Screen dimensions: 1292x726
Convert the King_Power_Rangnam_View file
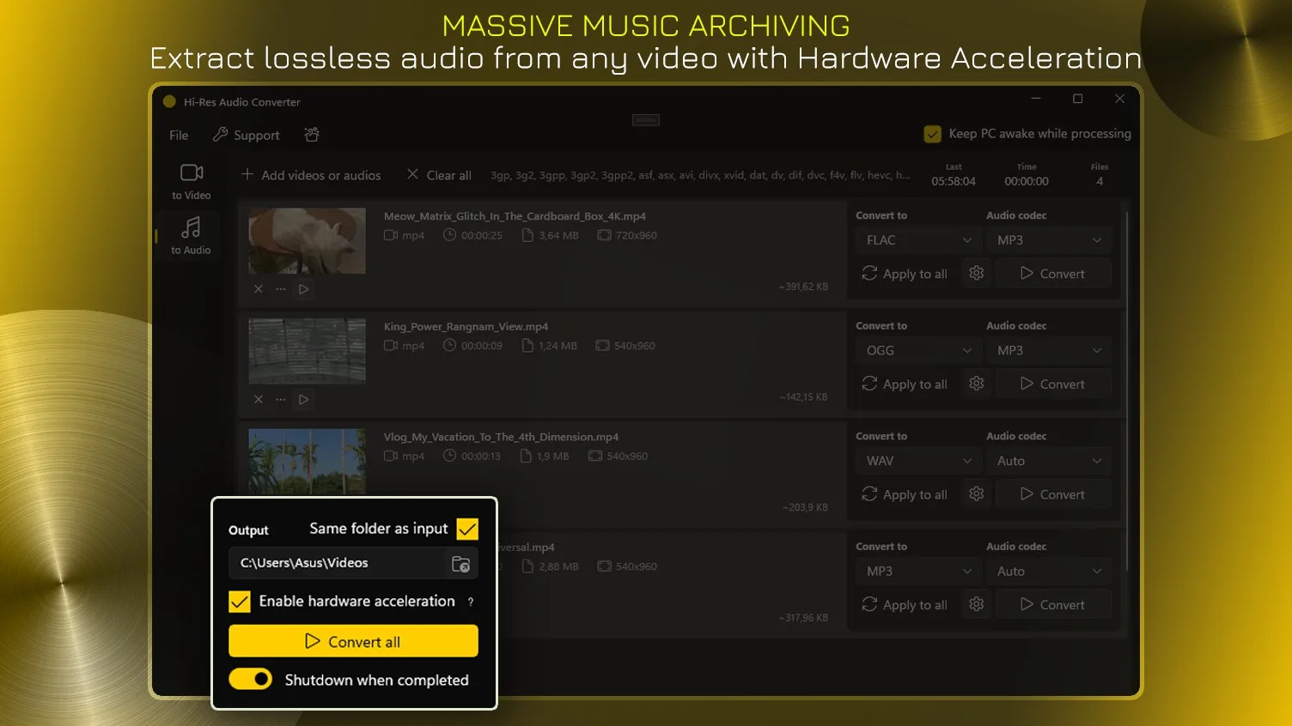(x=1053, y=384)
